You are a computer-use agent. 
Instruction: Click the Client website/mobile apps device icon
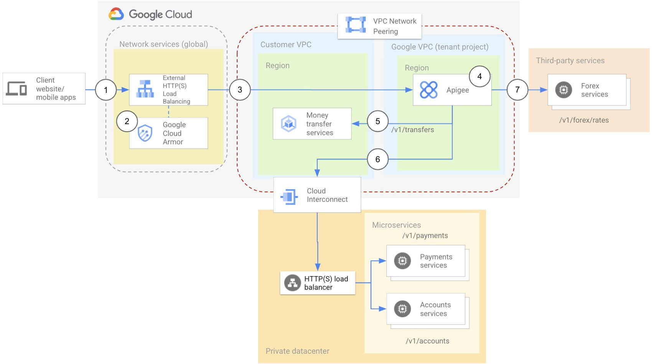(x=16, y=89)
